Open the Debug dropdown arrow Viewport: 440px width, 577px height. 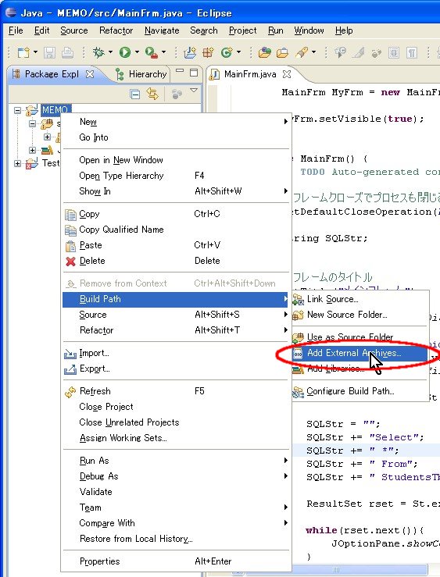(110, 52)
